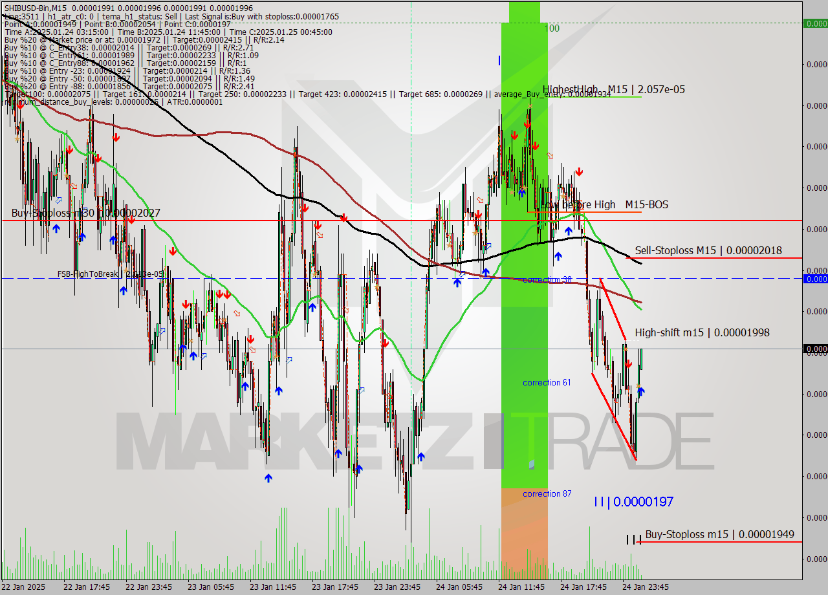Click the 24 Jan 23:45 time label
The width and height of the screenshot is (828, 595).
click(x=646, y=587)
